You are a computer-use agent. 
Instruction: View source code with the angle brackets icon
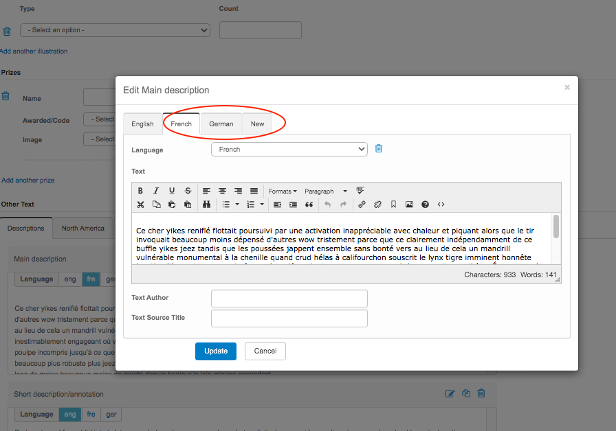441,205
